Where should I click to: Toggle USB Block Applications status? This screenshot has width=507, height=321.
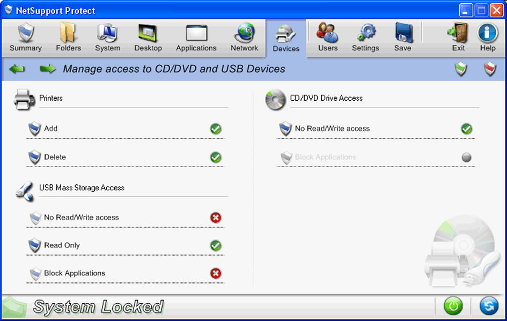pyautogui.click(x=216, y=273)
